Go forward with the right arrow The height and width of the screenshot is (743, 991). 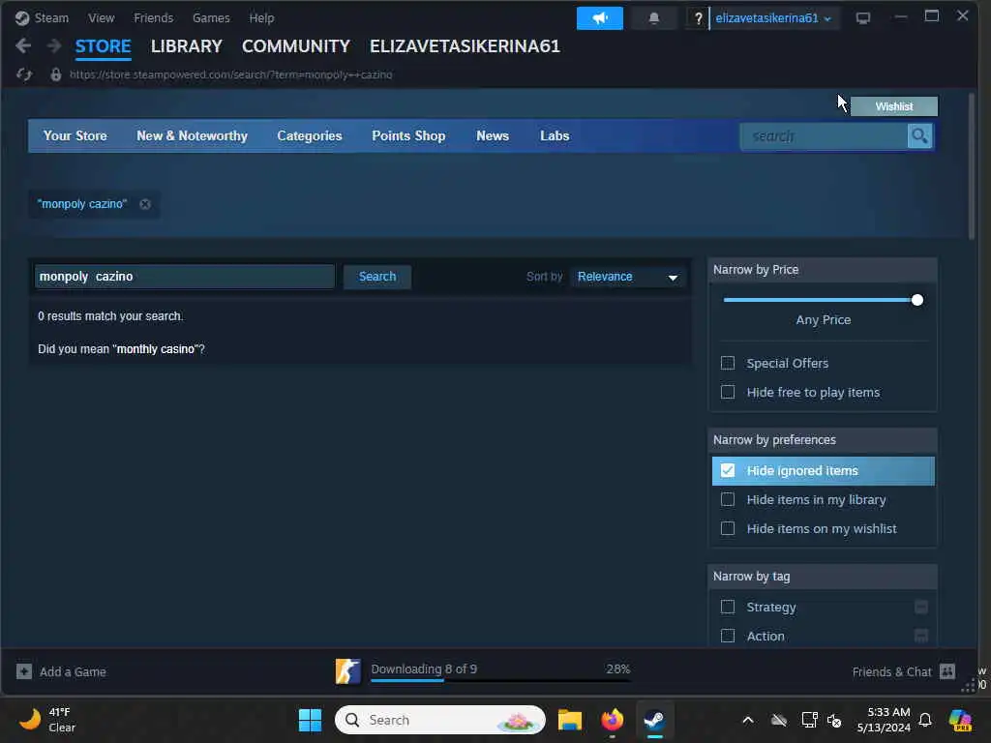(54, 45)
